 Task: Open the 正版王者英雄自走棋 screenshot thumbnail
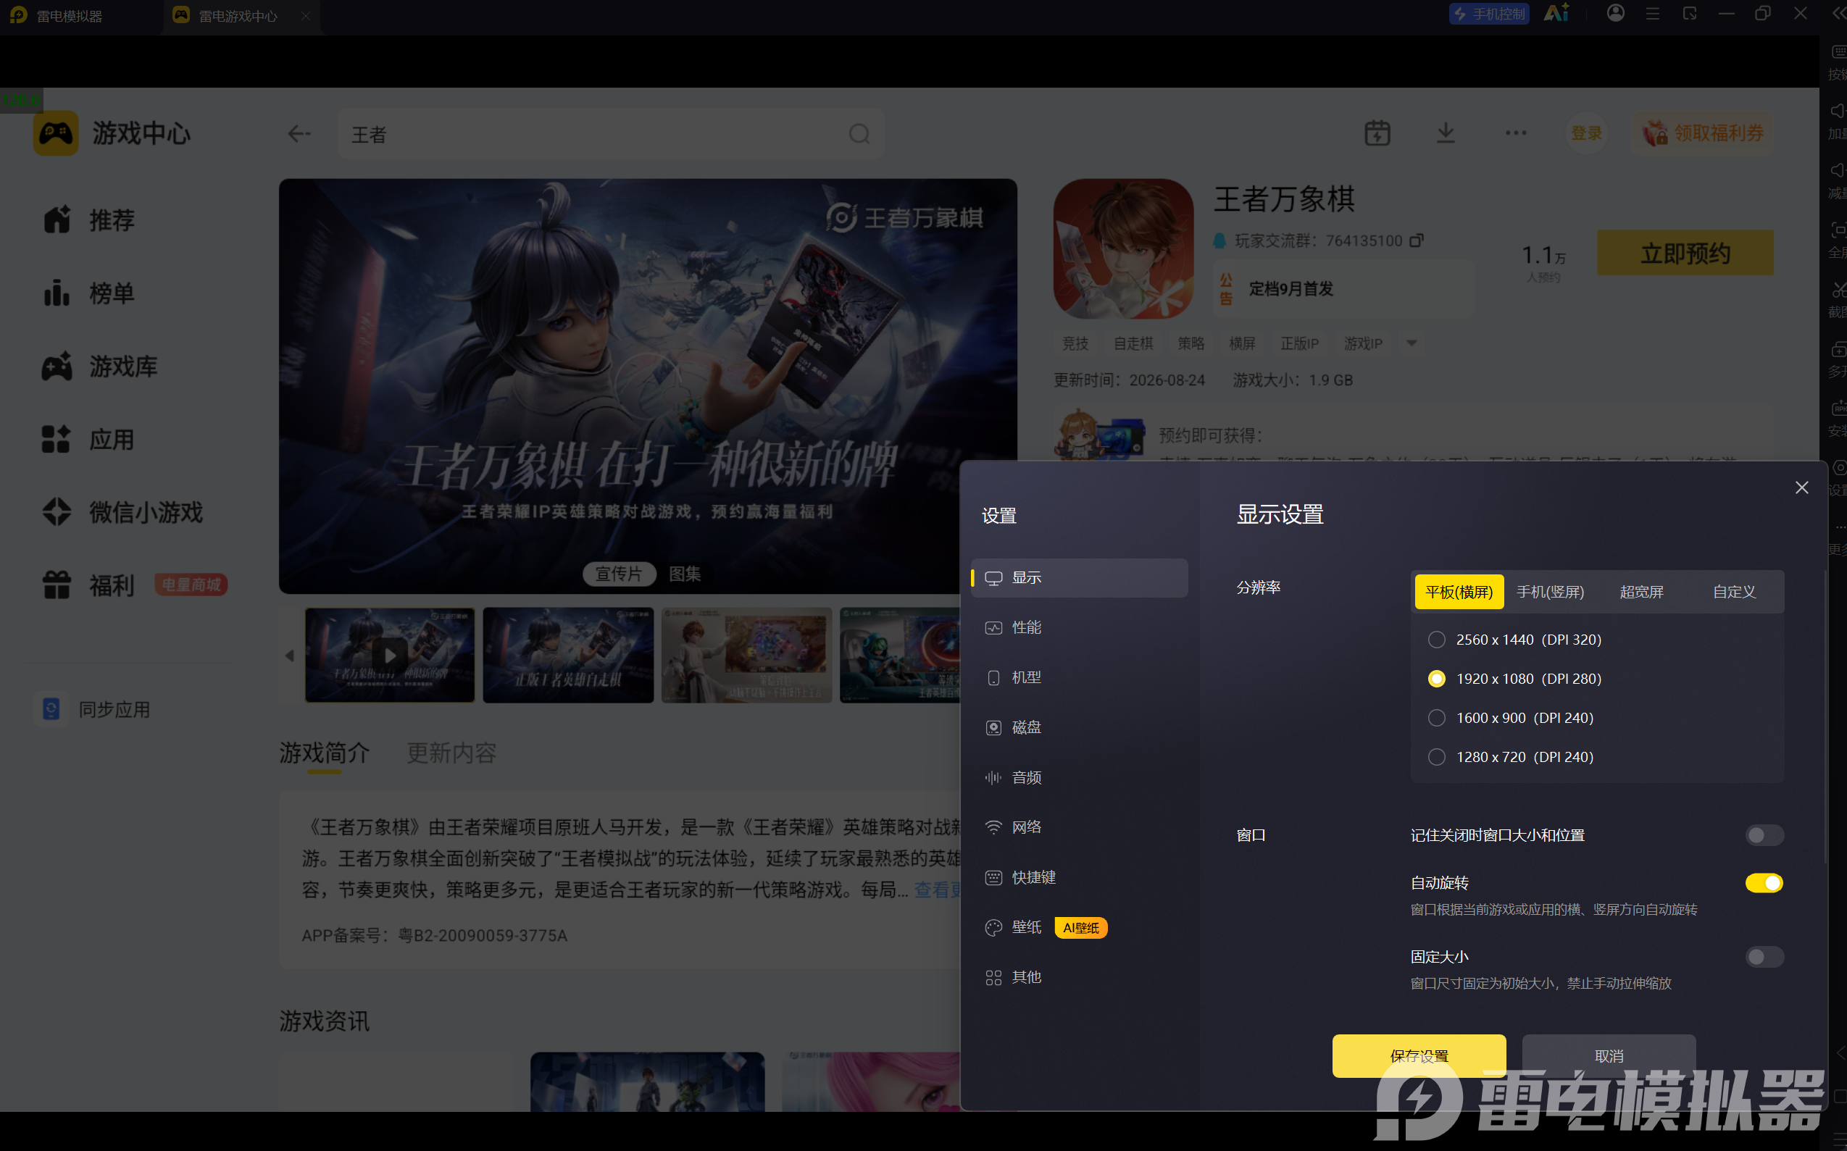[568, 656]
